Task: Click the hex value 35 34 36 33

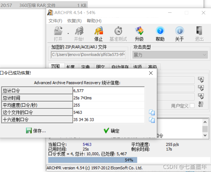Action: 109,119
